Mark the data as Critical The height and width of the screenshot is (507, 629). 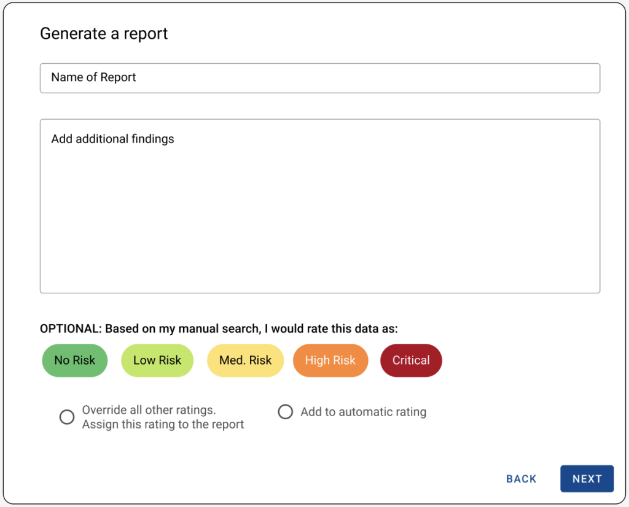[411, 360]
